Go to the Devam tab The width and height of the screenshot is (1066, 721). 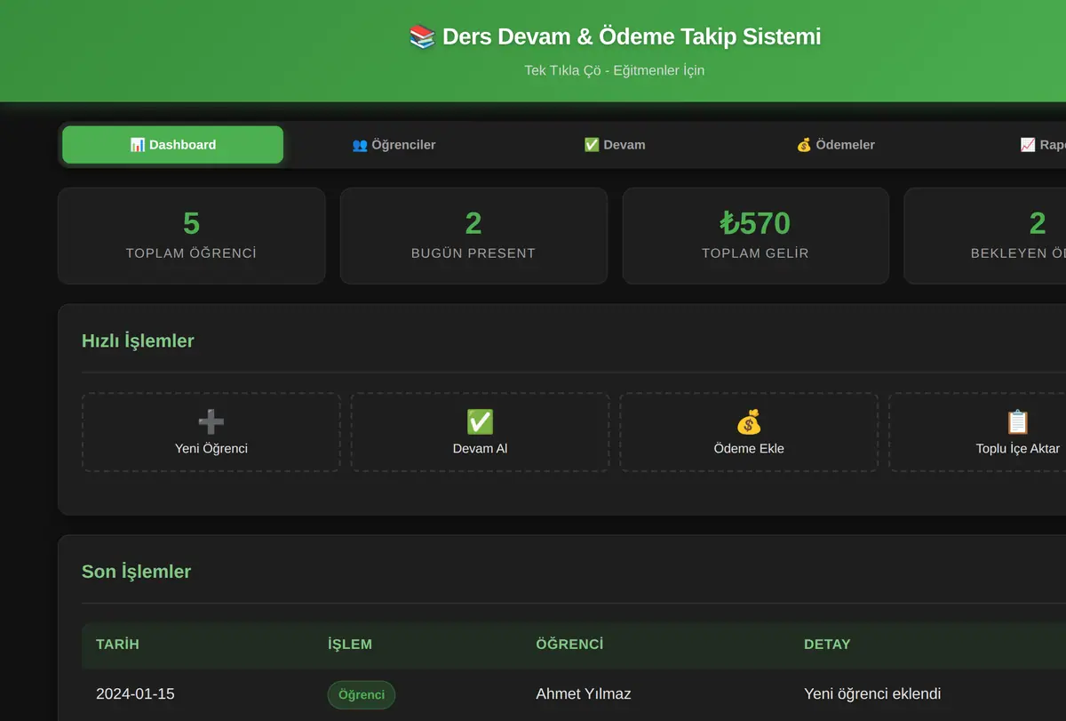click(615, 145)
